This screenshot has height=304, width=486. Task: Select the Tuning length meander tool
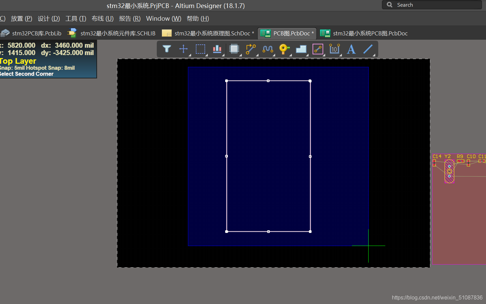268,49
